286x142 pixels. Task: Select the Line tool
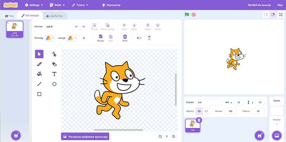(x=39, y=84)
